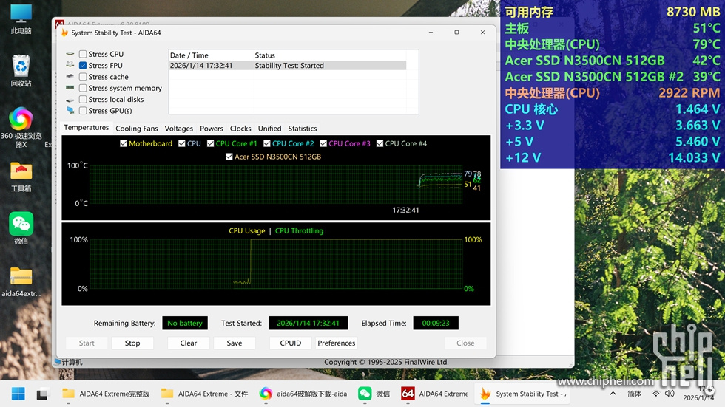This screenshot has height=407, width=725.
Task: Click the No battery indicator
Action: click(x=184, y=323)
